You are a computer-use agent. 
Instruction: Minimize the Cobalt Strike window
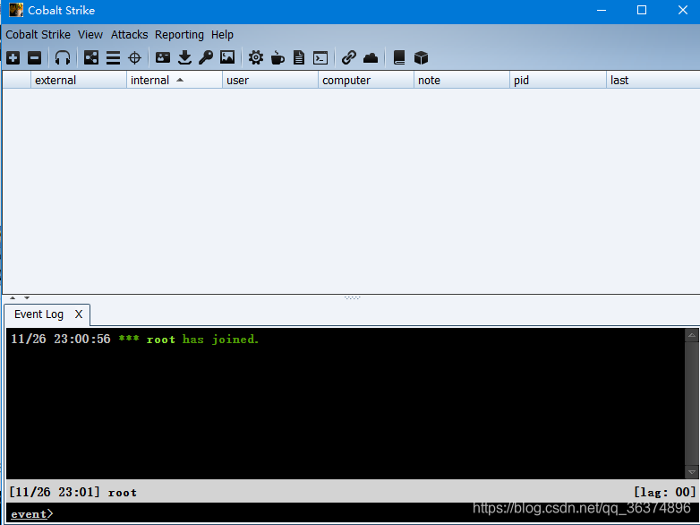(602, 10)
